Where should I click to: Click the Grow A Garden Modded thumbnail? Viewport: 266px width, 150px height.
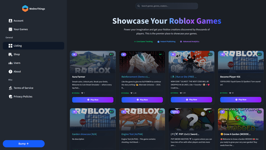coord(241,120)
